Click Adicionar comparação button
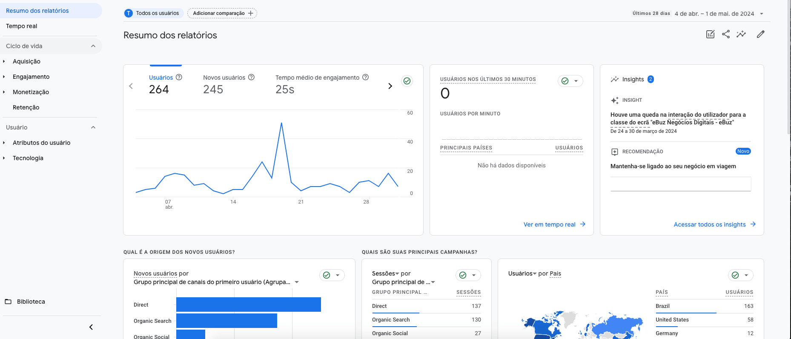 [222, 13]
